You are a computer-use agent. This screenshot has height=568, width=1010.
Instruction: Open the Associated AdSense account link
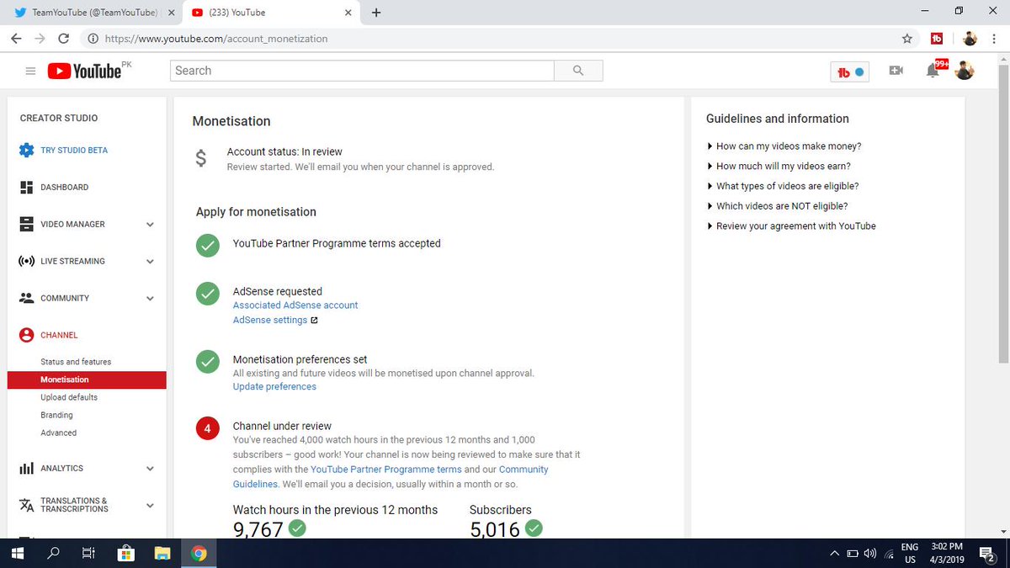295,305
